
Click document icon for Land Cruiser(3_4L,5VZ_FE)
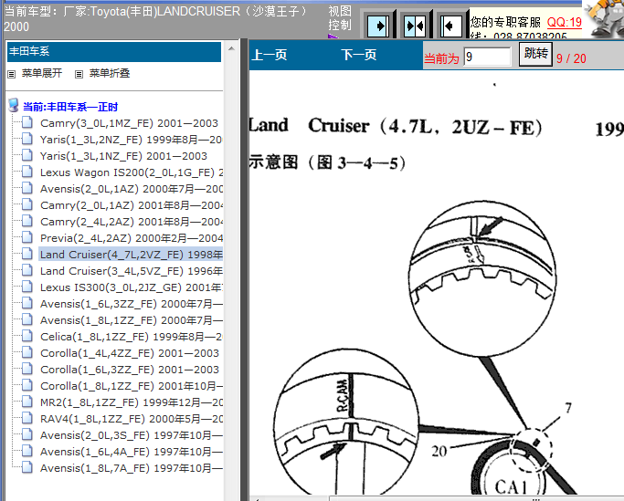[x=27, y=269]
